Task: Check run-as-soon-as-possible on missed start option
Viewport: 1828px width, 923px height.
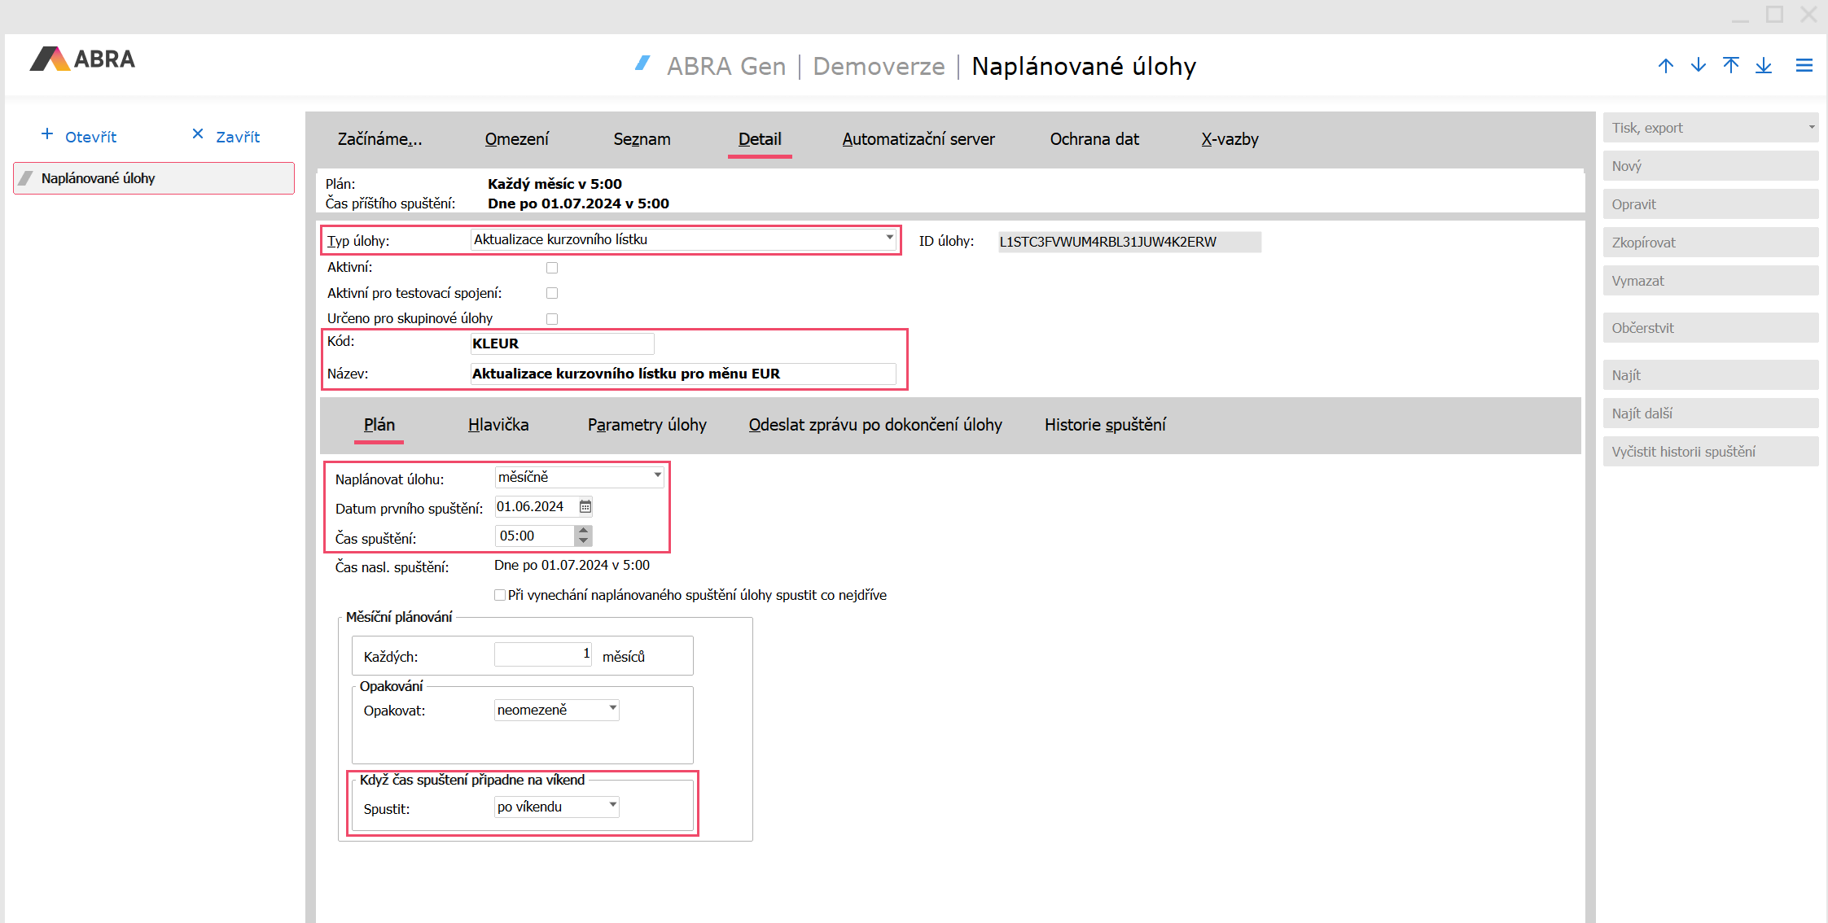Action: 500,595
